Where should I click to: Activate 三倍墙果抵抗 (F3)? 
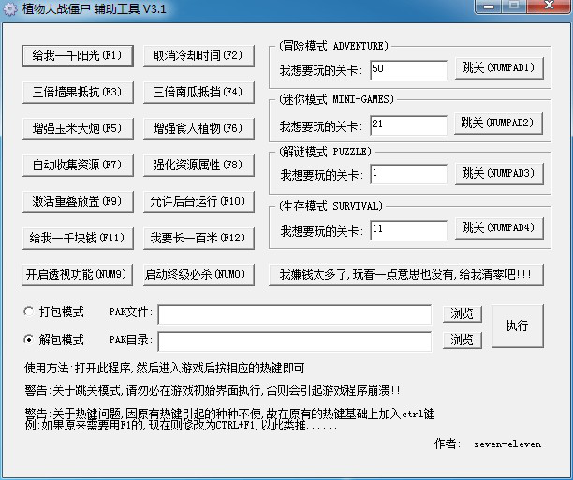point(78,93)
